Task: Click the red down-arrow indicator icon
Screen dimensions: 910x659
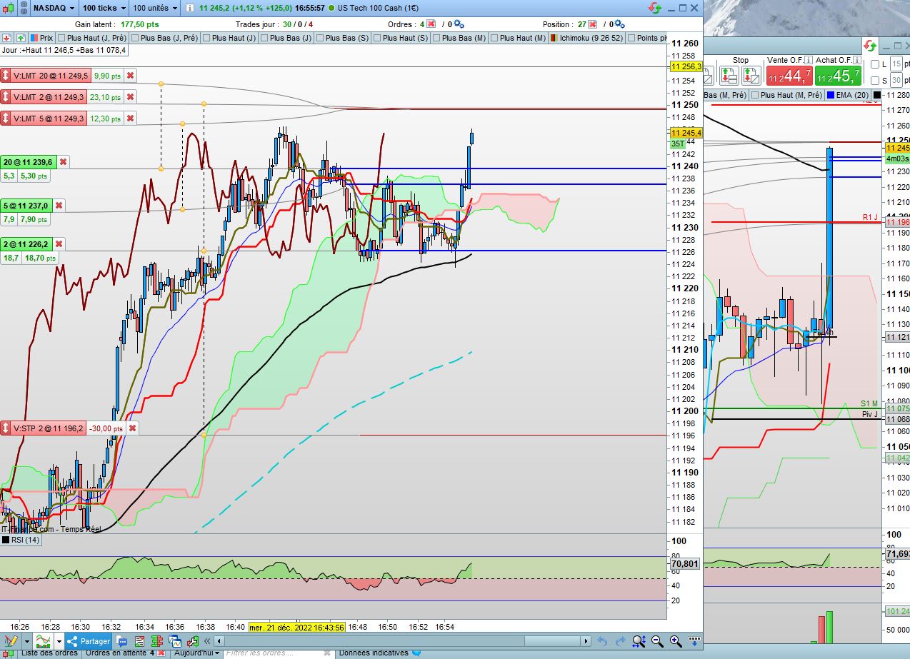Action: pyautogui.click(x=6, y=38)
